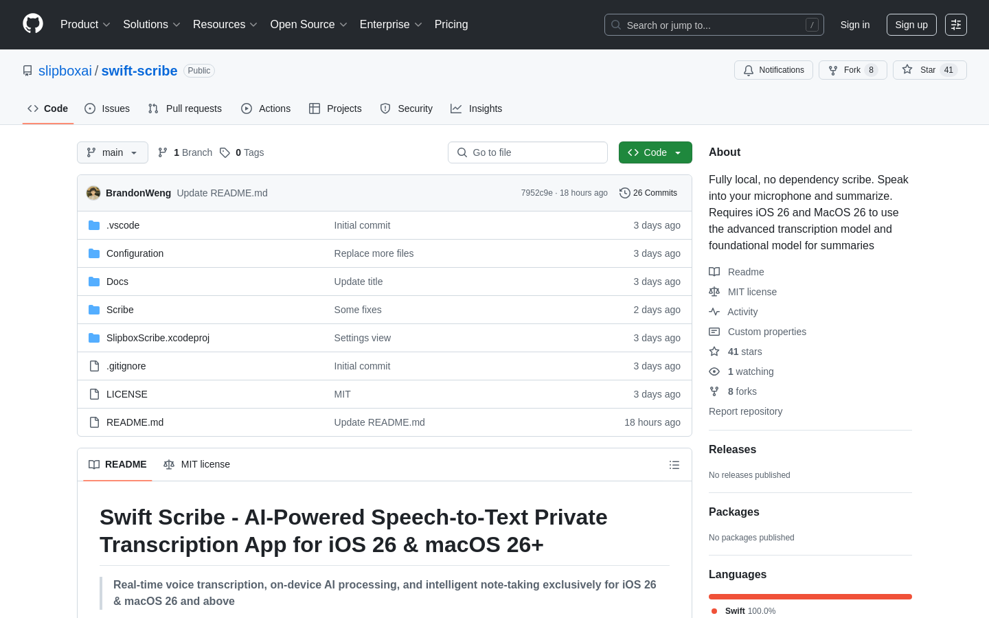Open the slipboxai owner link
Viewport: 989px width, 618px height.
(65, 71)
